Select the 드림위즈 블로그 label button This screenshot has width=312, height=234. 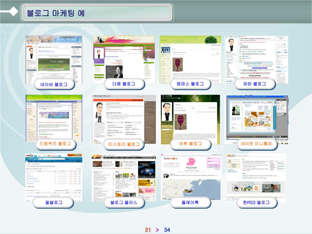tap(55, 144)
